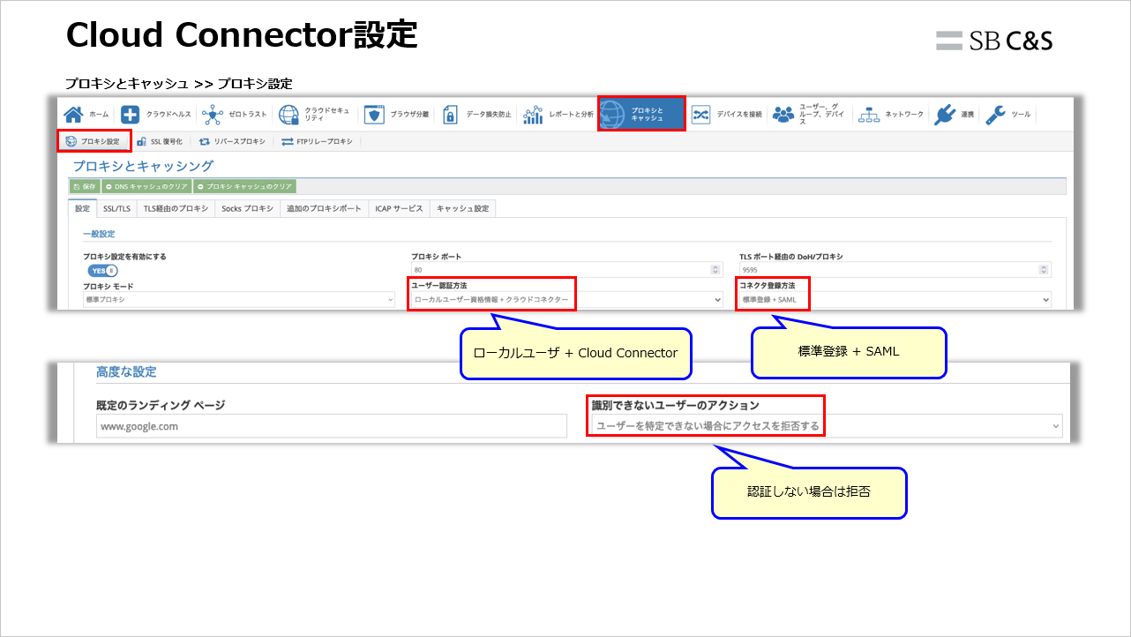
Task: Click プロキシ キャッシュのクリア button
Action: click(244, 187)
